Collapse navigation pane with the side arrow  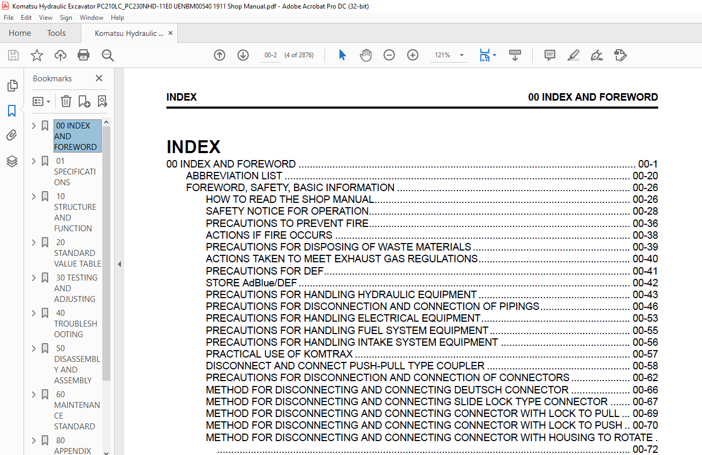click(119, 264)
